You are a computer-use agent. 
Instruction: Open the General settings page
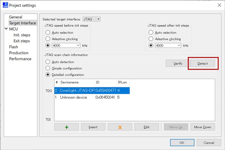click(x=16, y=17)
